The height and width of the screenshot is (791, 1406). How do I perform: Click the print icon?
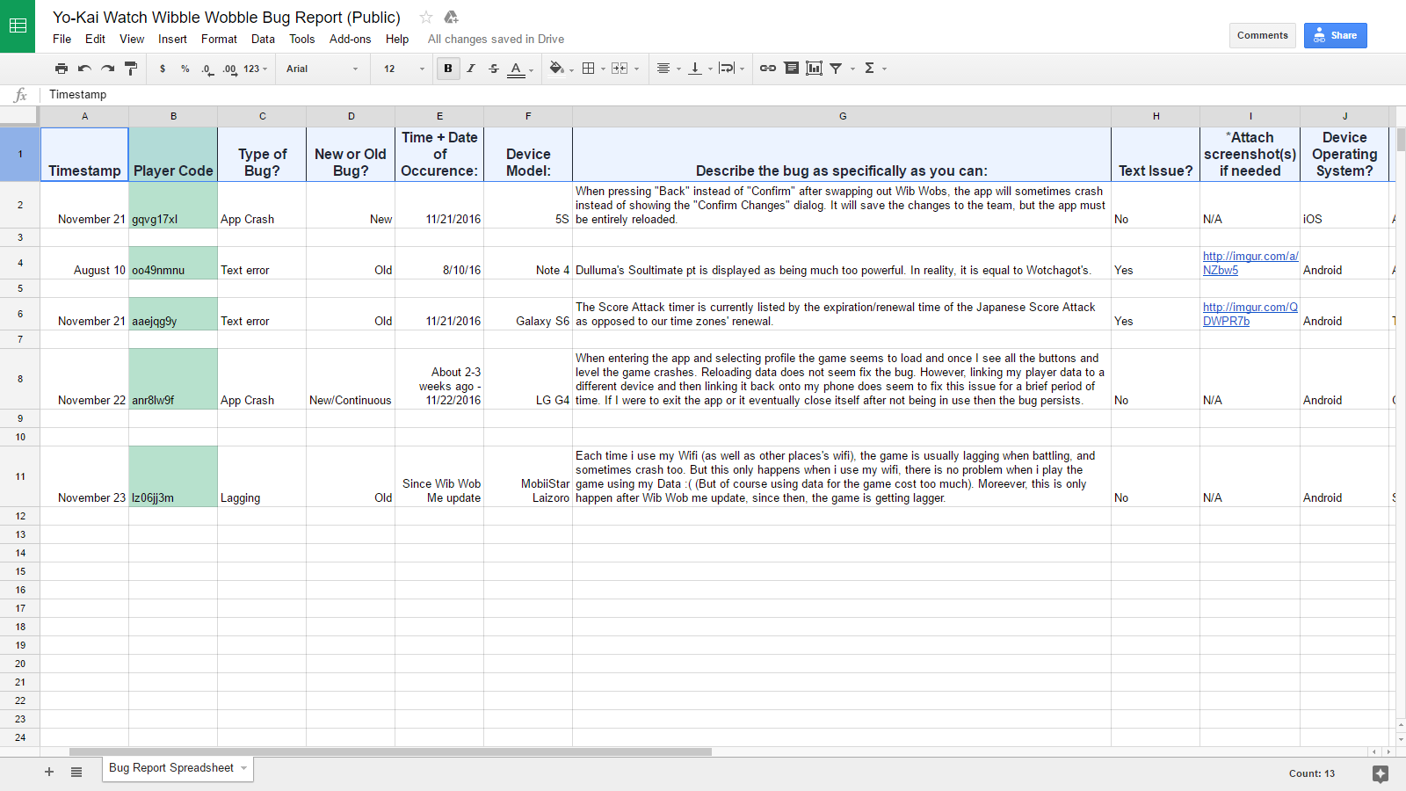pyautogui.click(x=61, y=69)
